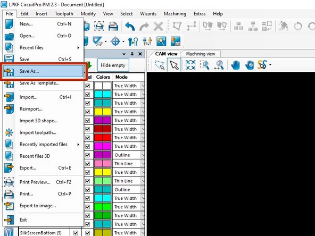This screenshot has width=315, height=236.
Task: Click pink color swatch in Thin Line row
Action: [x=103, y=164]
